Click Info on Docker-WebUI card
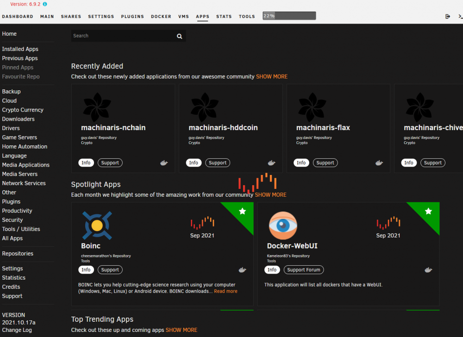Screen dimensions: 463x337 click(x=272, y=270)
